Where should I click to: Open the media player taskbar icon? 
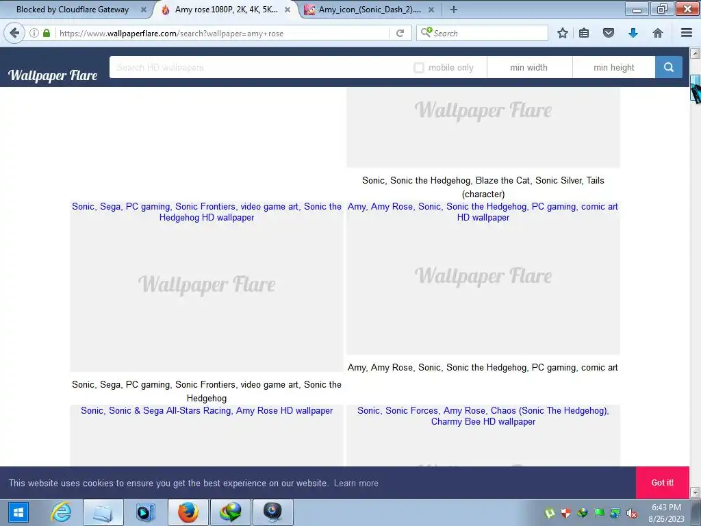point(145,512)
